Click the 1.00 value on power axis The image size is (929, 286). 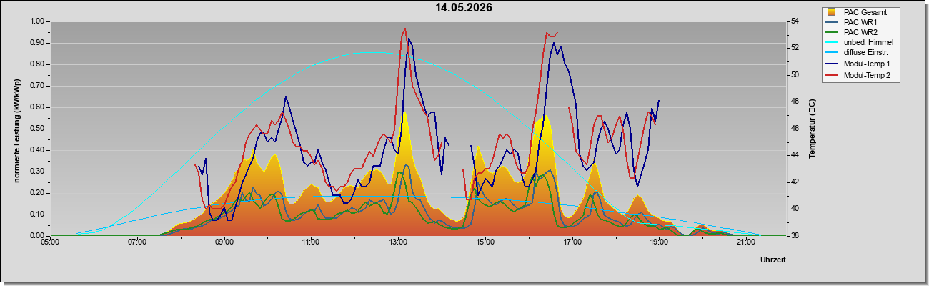pos(36,21)
